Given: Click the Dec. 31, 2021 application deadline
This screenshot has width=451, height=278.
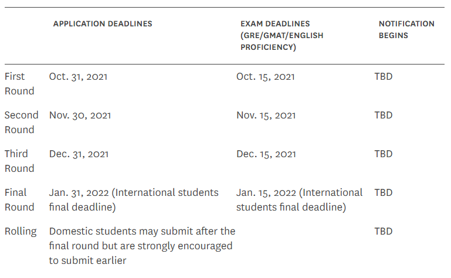Looking at the screenshot, I should 79,154.
